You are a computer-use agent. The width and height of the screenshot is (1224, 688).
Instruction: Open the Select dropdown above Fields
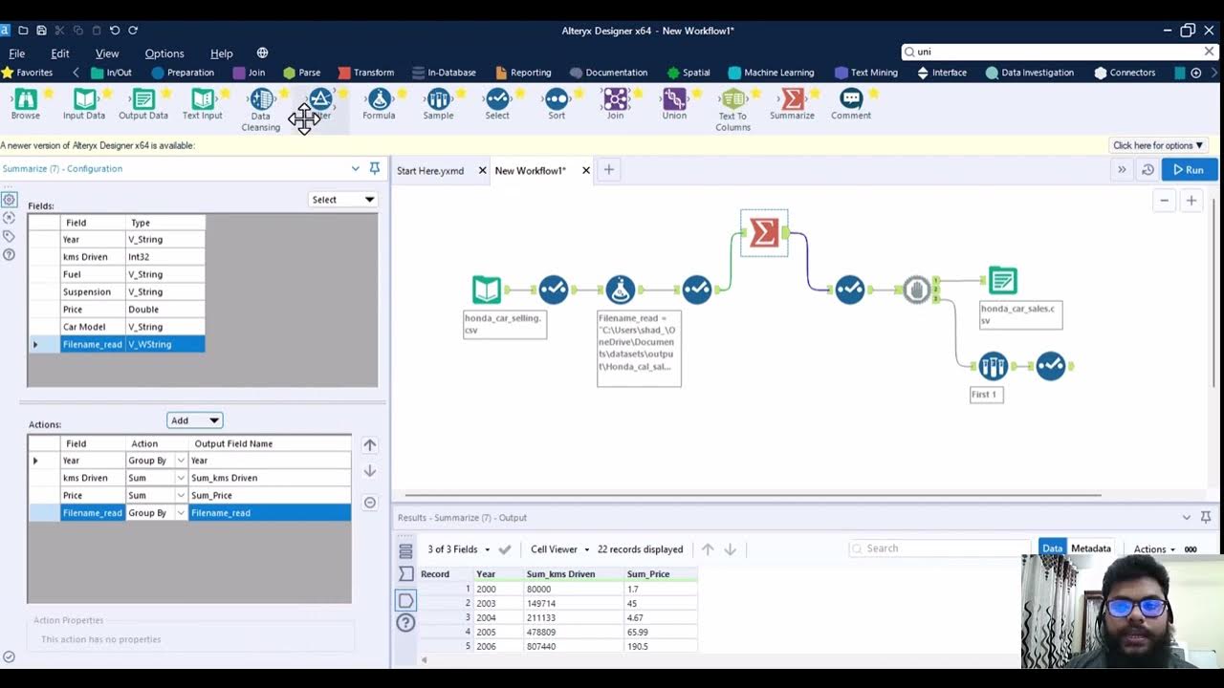pos(343,200)
